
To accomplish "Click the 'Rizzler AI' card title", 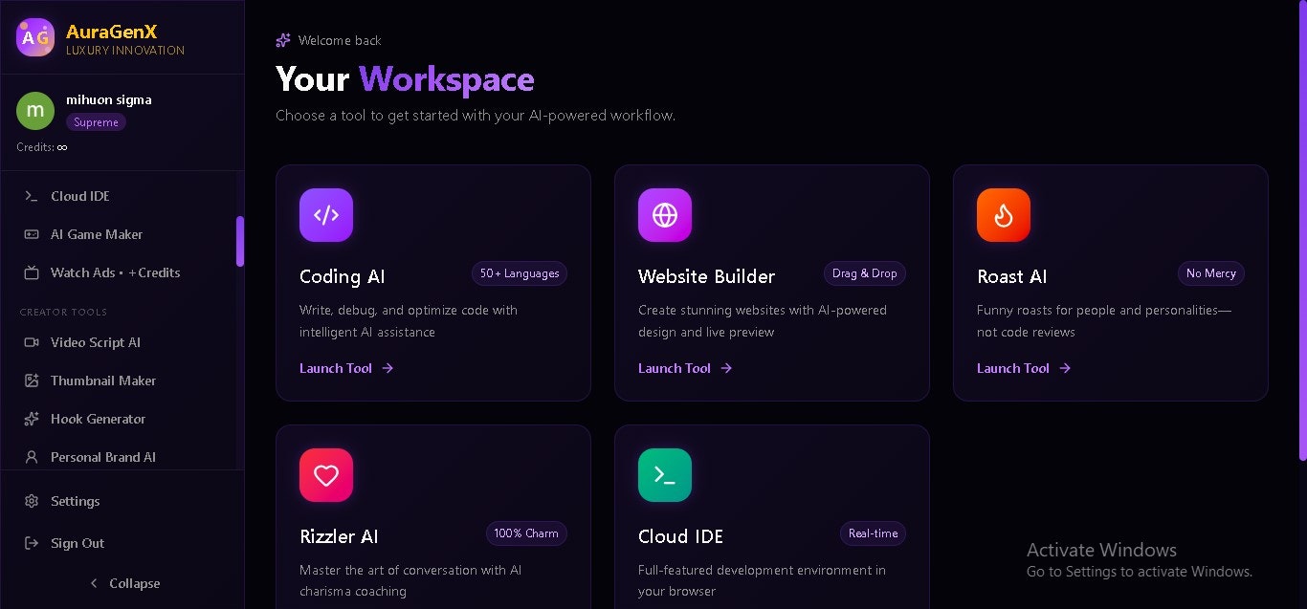I will coord(340,536).
